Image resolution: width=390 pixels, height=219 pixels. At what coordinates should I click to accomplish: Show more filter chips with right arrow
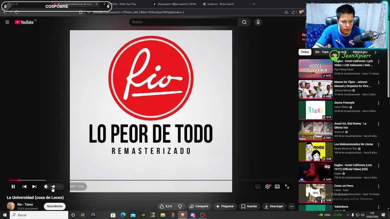coord(375,52)
